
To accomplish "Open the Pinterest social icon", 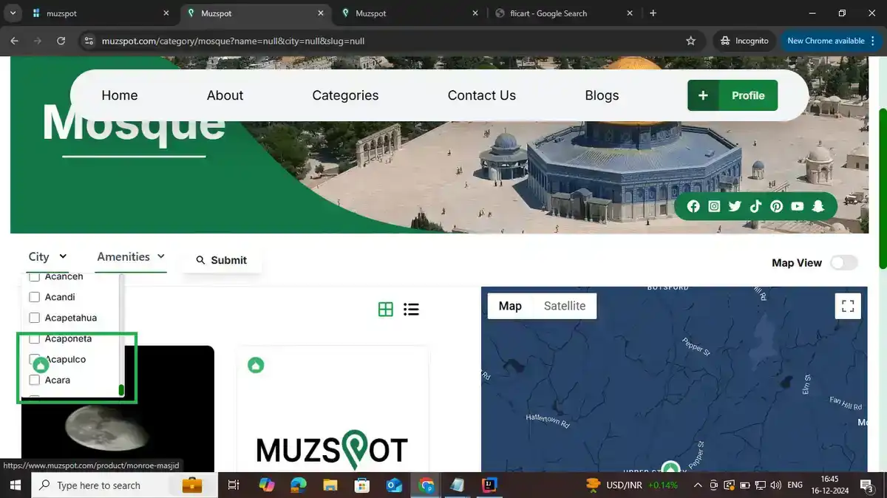I will 776,206.
